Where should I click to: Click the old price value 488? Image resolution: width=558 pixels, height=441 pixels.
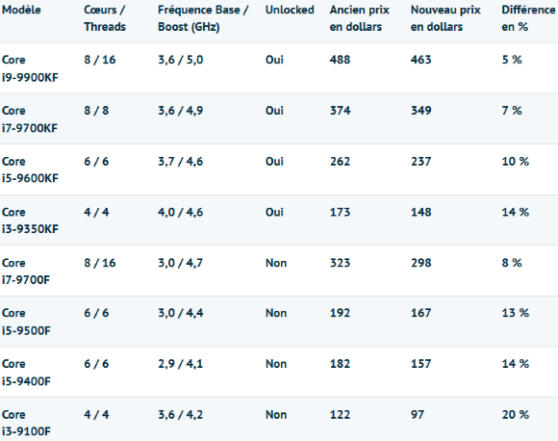[340, 60]
